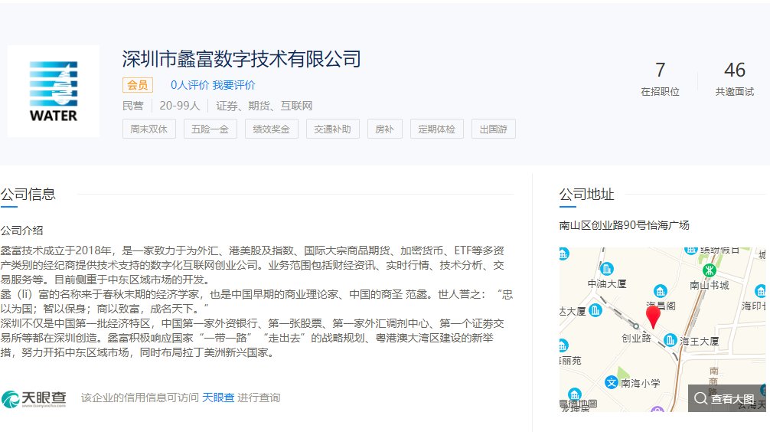770x432 pixels.
Task: Click the 南山书城 metro station icon
Action: [x=709, y=270]
